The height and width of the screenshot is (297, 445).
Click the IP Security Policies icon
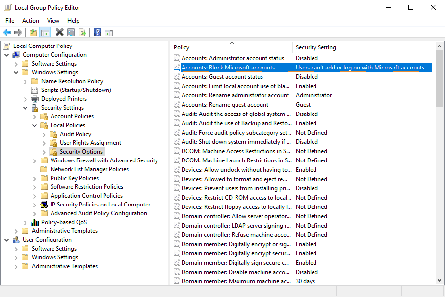click(x=44, y=205)
